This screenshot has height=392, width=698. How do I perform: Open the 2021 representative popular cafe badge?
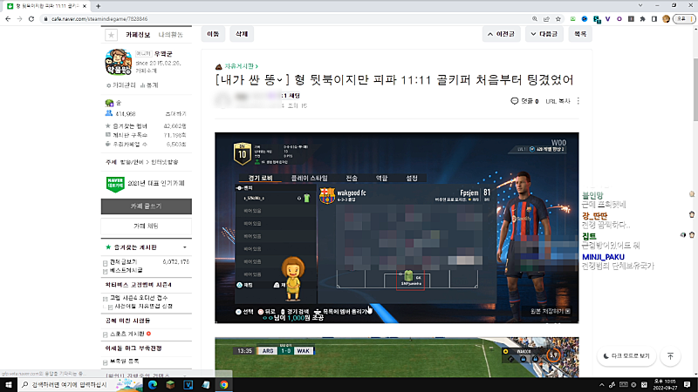(x=147, y=183)
